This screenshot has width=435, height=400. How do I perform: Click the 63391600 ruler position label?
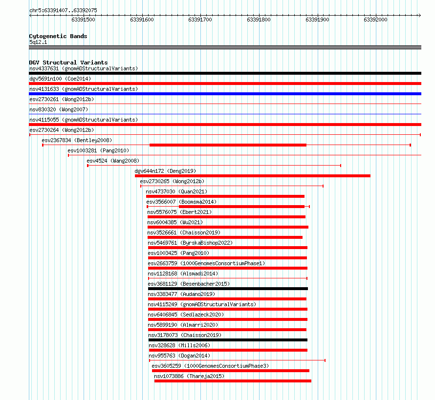[x=142, y=20]
